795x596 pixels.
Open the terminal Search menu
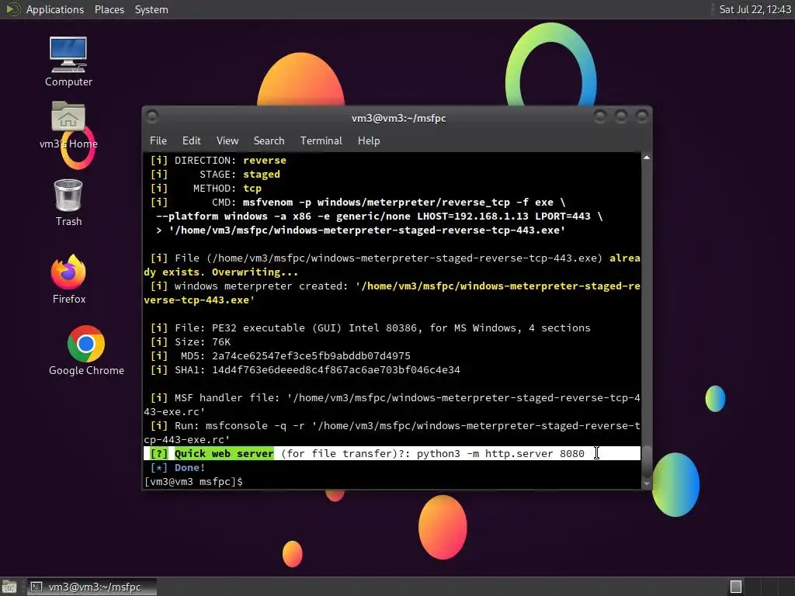pos(269,141)
